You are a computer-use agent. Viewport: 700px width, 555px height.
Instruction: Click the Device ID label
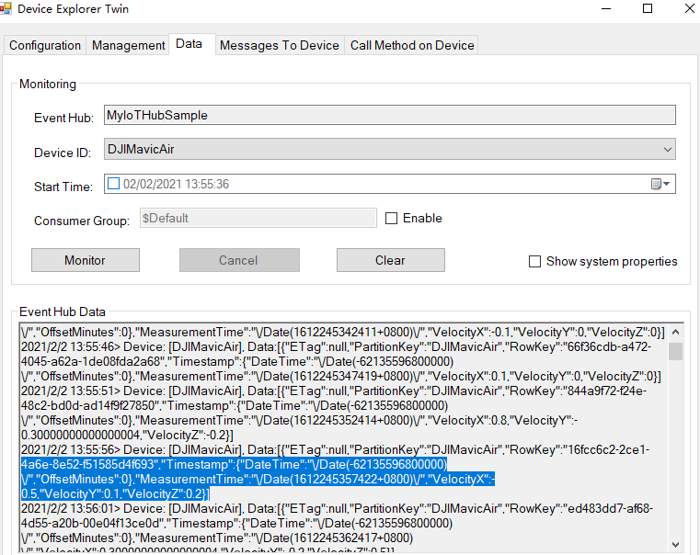click(x=63, y=153)
